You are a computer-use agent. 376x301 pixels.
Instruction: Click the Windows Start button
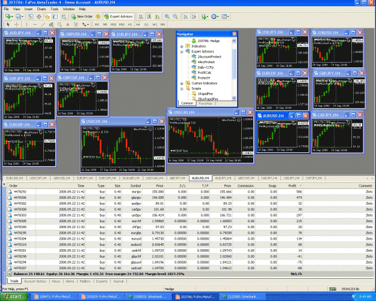[x=14, y=297]
